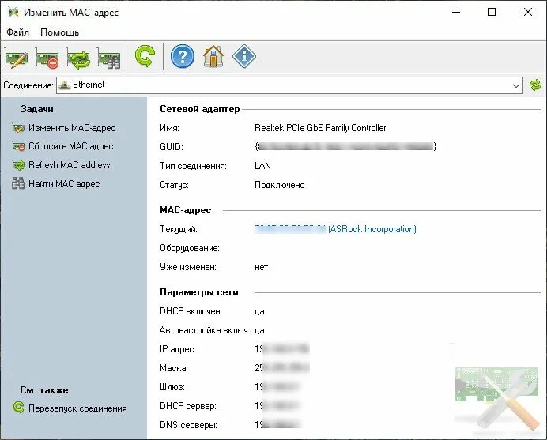Open the Файл menu
This screenshot has height=440, width=547.
point(18,32)
